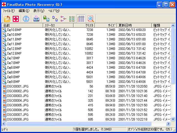This screenshot has height=133, width=177.
Task: Select file name DSC00003.JPG
Action: pyautogui.click(x=18, y=96)
